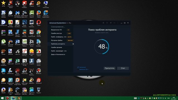Select Дыры в безопасности scan item
This screenshot has height=100, width=178.
(58, 54)
